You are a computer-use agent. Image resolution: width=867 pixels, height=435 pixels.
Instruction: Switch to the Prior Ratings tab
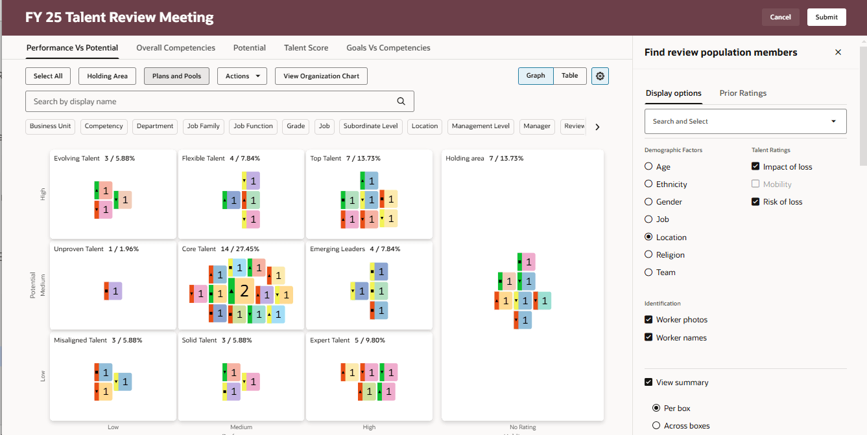click(742, 93)
